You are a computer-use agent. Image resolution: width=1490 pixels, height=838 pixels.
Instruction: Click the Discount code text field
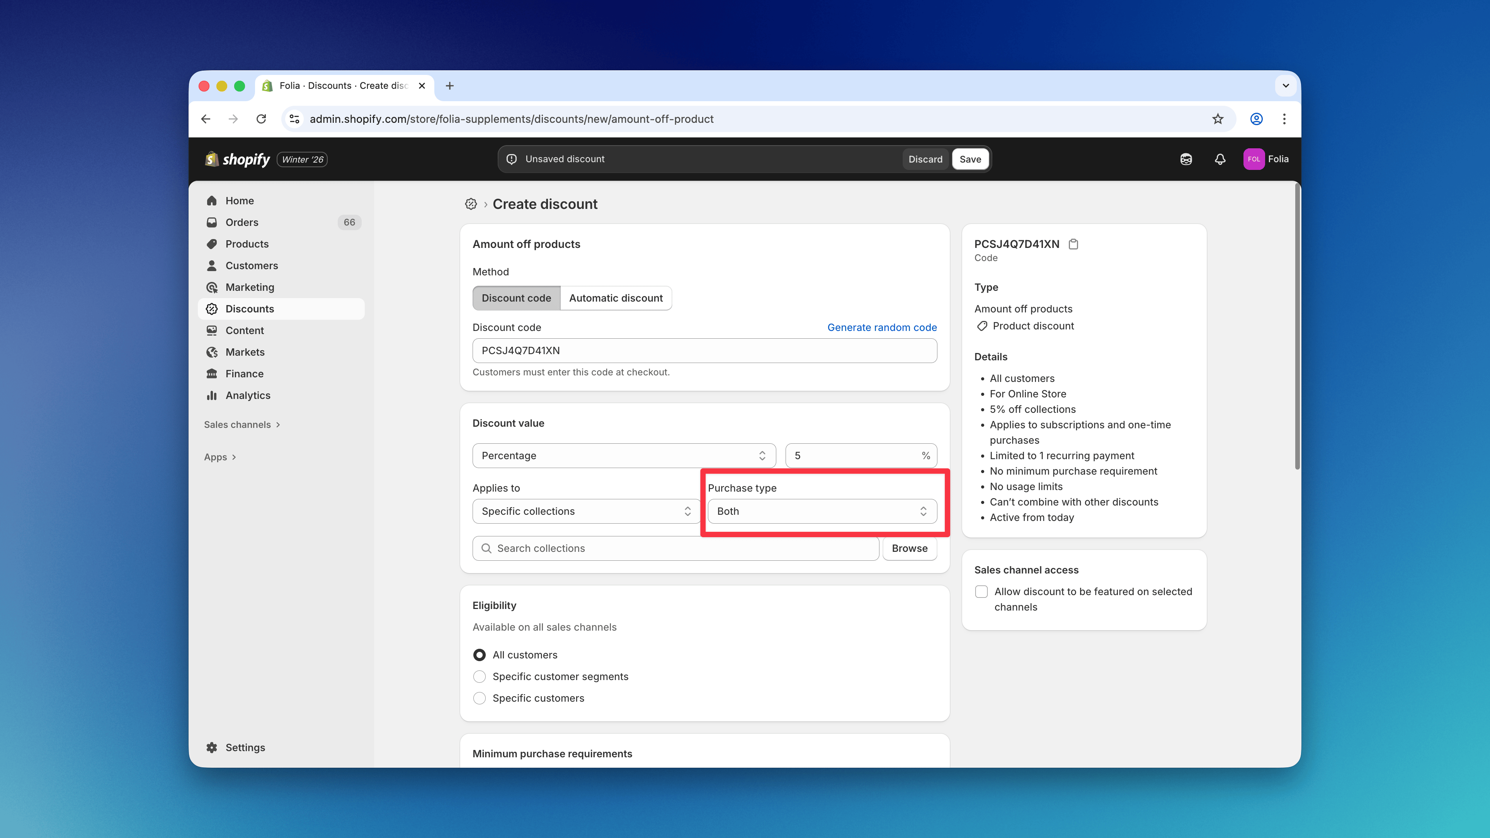[x=704, y=351]
